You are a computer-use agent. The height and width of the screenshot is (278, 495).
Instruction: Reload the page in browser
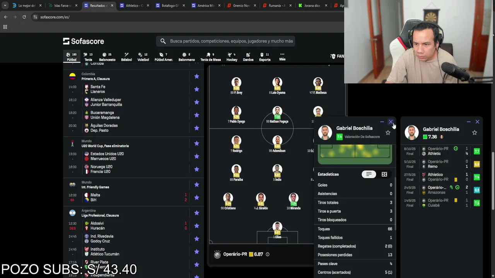click(x=24, y=17)
